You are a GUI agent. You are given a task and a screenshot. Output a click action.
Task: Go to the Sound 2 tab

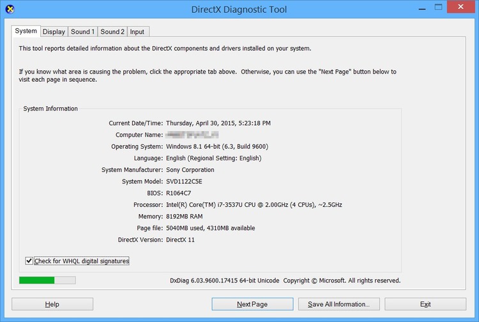[112, 32]
